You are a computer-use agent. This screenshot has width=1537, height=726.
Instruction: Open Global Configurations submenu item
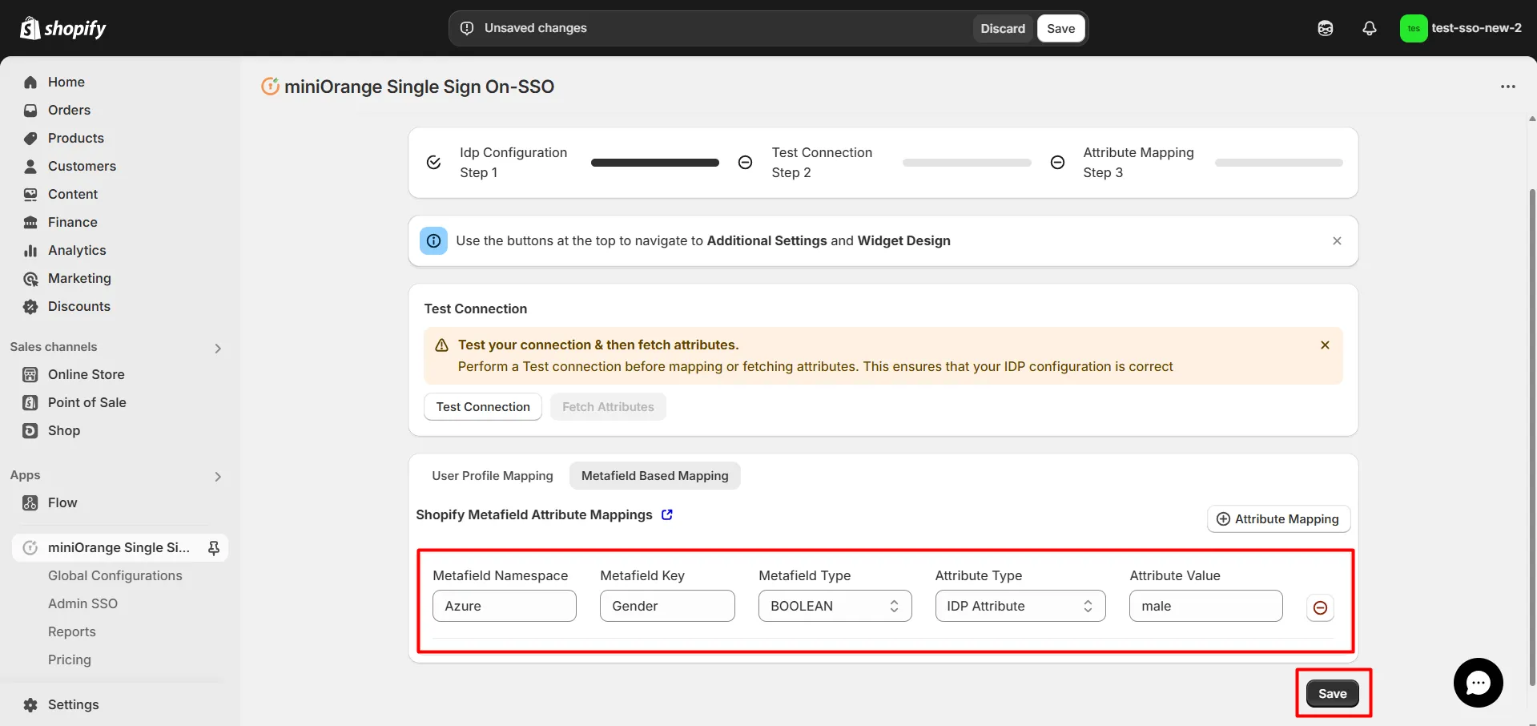pyautogui.click(x=115, y=575)
